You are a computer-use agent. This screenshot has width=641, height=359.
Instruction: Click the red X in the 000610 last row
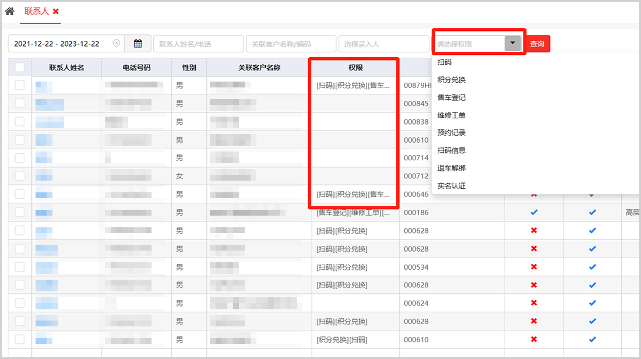coord(534,339)
